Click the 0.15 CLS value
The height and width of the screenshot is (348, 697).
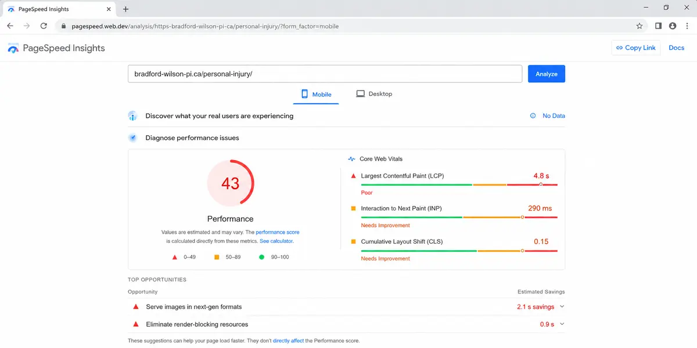541,241
